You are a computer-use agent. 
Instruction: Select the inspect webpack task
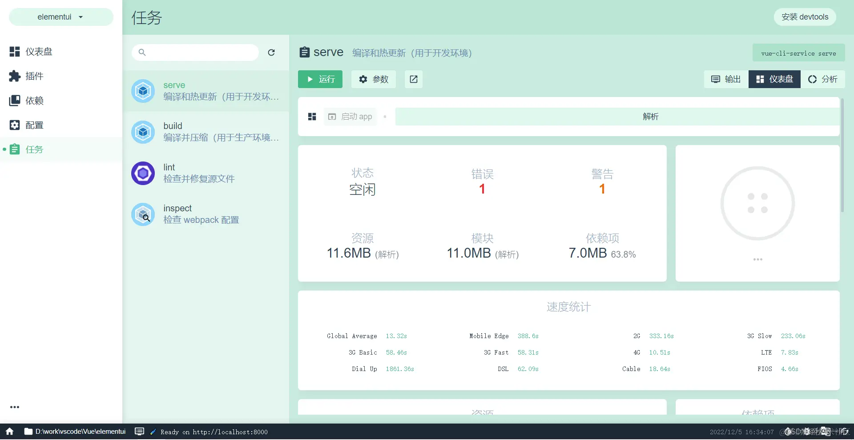click(x=205, y=214)
